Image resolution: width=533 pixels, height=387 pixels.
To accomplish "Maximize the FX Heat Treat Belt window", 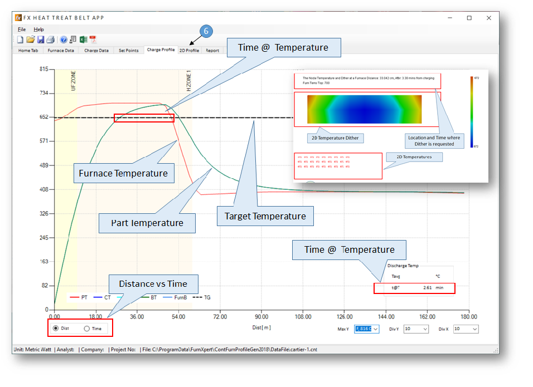I will tap(469, 18).
